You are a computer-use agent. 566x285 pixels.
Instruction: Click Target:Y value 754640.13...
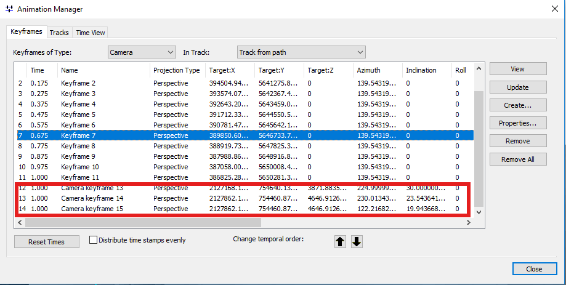coord(278,188)
